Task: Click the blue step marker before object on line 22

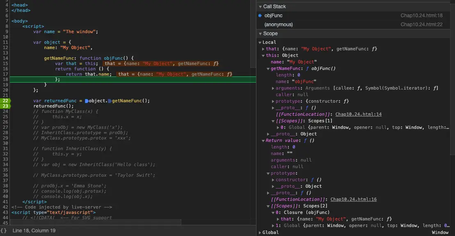Action: (x=87, y=101)
